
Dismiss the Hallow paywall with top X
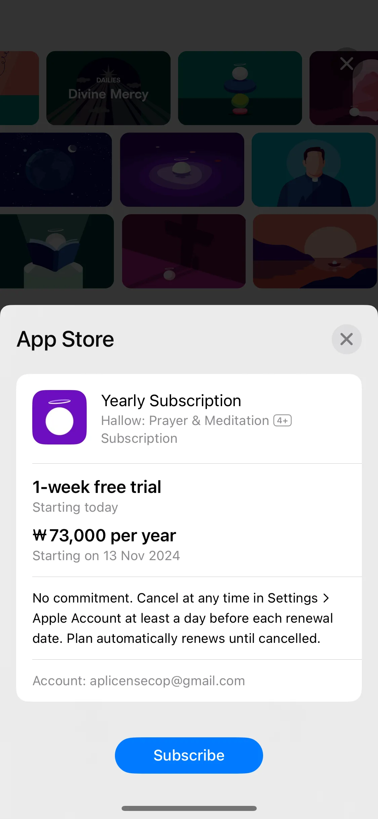[346, 64]
